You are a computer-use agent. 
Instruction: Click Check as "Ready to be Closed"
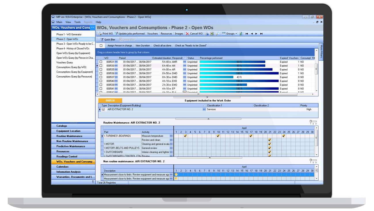191,45
